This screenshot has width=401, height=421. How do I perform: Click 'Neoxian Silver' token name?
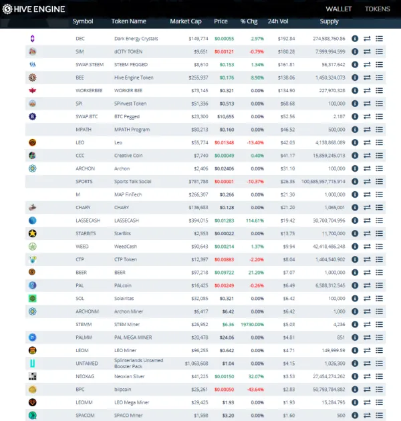tap(130, 376)
